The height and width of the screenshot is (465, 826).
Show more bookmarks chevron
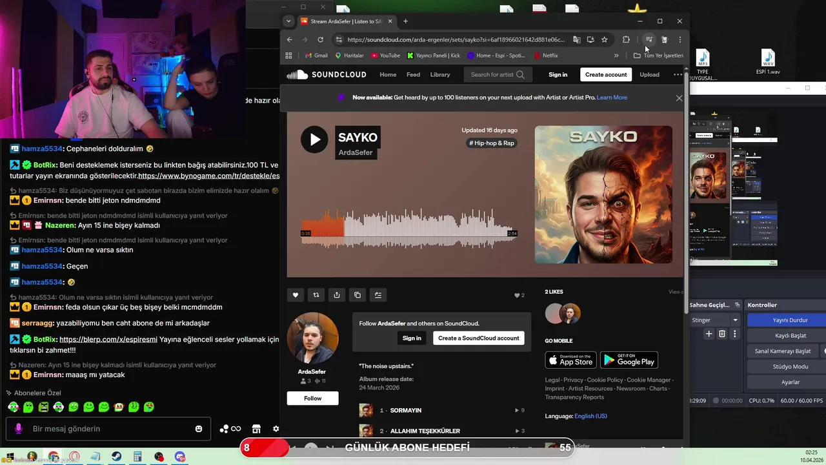(616, 56)
